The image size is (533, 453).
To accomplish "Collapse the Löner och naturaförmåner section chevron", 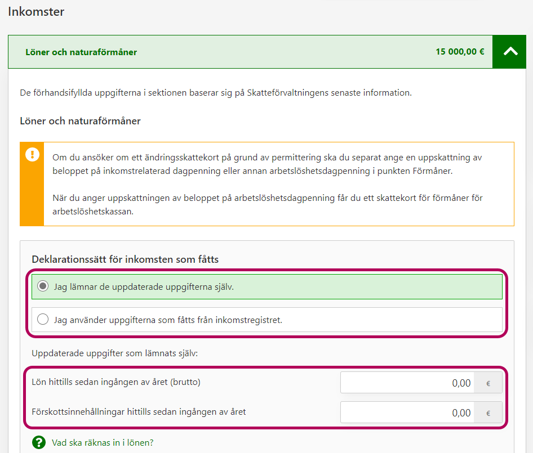I will 510,52.
